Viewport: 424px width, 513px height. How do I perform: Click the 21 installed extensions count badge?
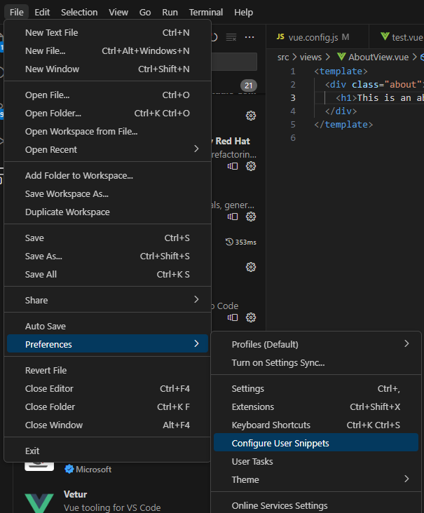coord(249,85)
